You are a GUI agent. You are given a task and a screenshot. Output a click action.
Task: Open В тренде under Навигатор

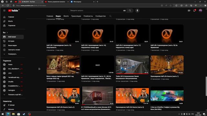click(x=13, y=105)
